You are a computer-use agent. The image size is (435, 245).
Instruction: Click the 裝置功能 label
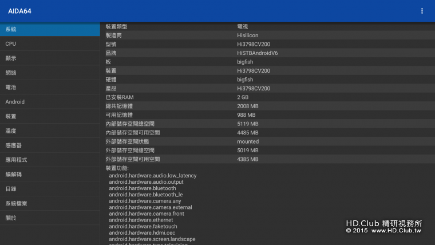117,168
